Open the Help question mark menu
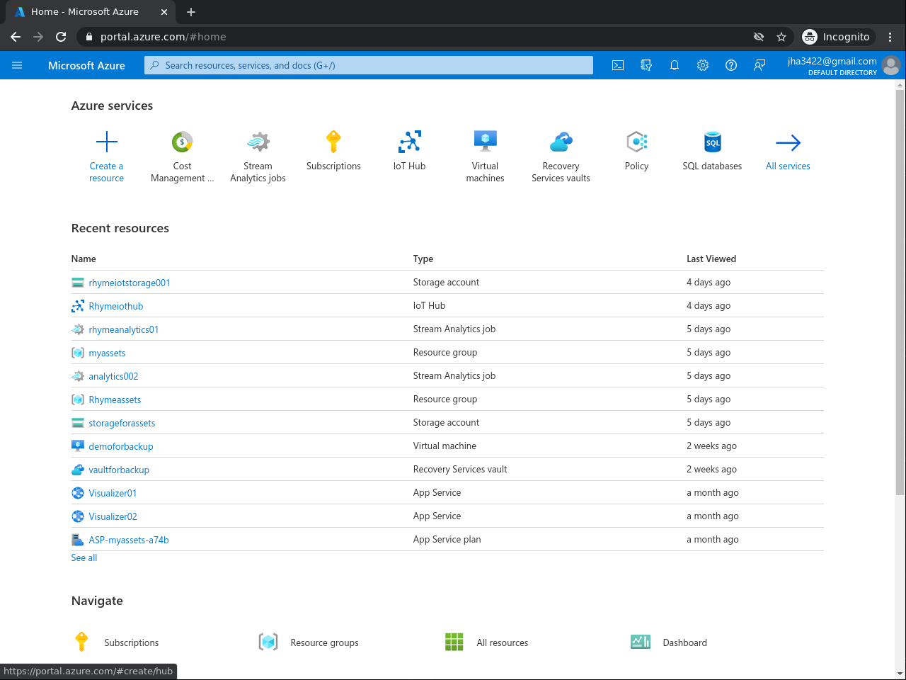Viewport: 906px width, 680px height. [x=731, y=65]
